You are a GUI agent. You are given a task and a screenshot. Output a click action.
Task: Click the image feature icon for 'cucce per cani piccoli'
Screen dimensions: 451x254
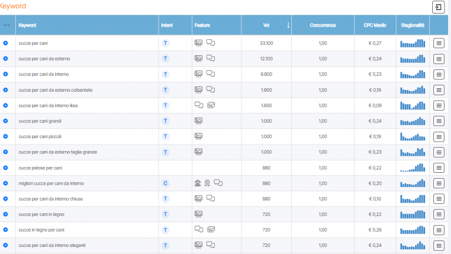coord(198,136)
